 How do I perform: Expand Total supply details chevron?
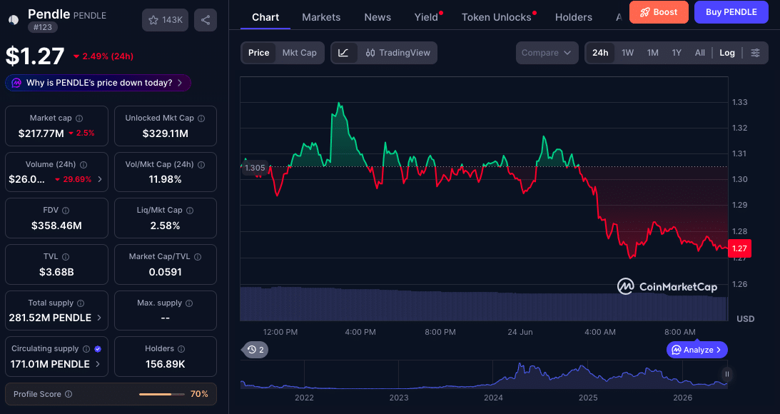[99, 318]
